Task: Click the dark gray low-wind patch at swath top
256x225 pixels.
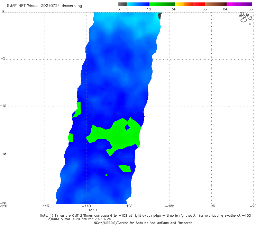Action: point(160,16)
